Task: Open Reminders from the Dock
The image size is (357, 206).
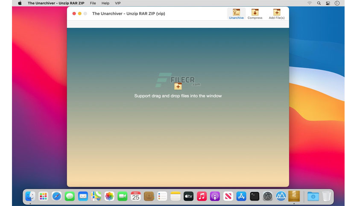Action: point(162,196)
